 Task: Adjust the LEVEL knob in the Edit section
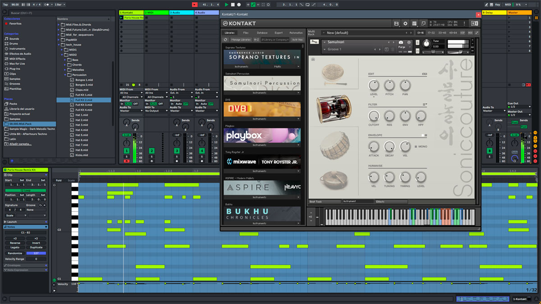[x=374, y=85]
